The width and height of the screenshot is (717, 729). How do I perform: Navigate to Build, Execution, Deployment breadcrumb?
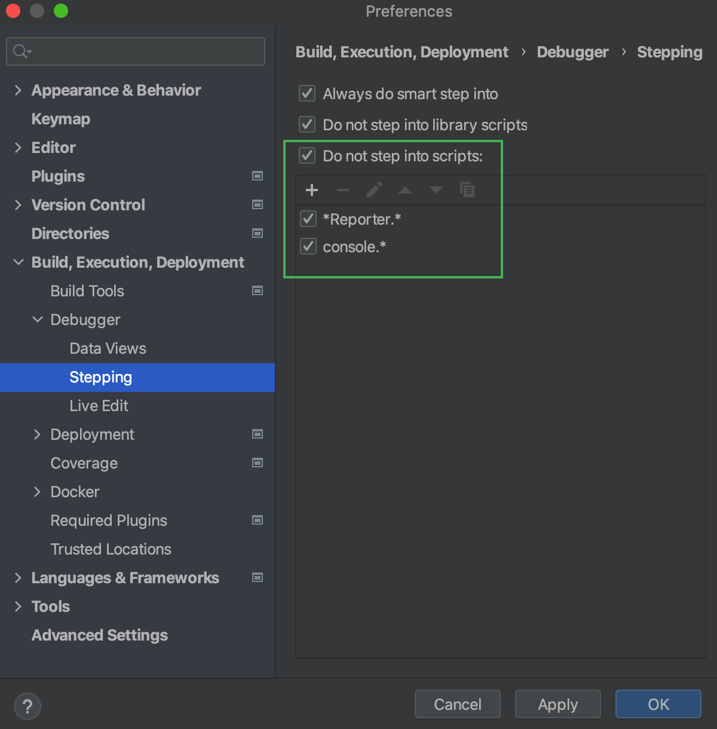pyautogui.click(x=402, y=52)
